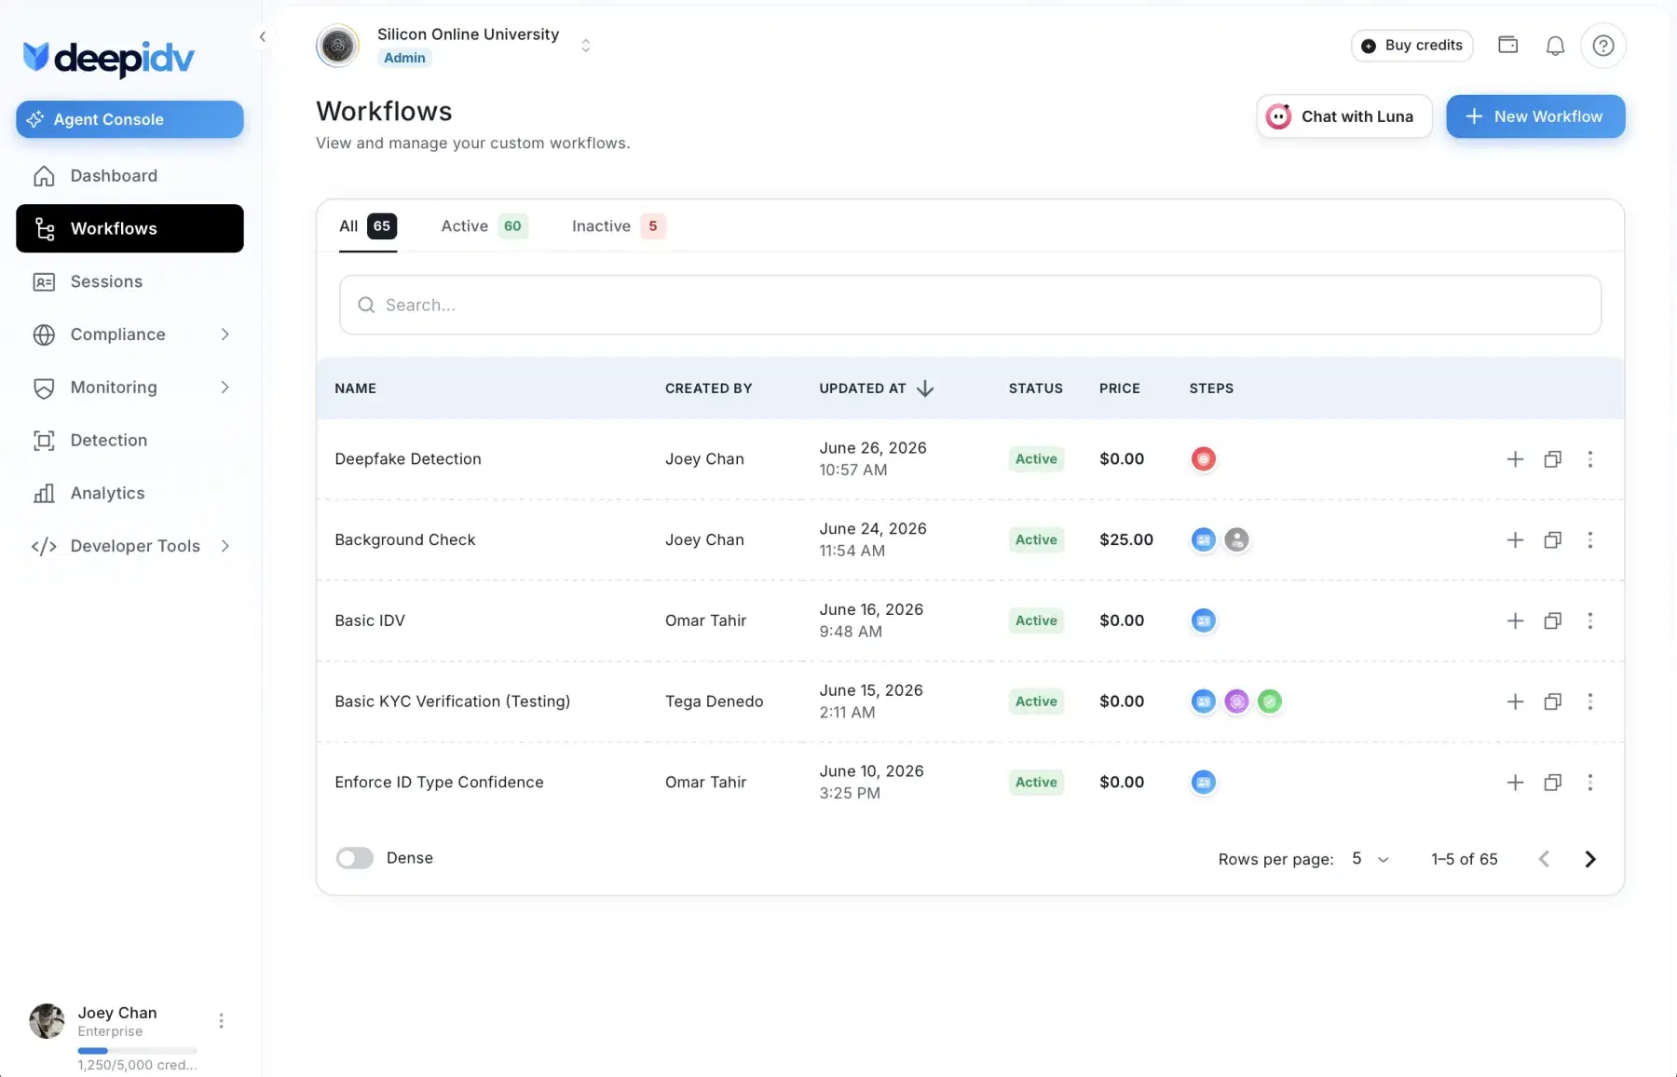Image resolution: width=1677 pixels, height=1077 pixels.
Task: Click the plus icon for Basic KYC Verification
Action: (x=1515, y=702)
